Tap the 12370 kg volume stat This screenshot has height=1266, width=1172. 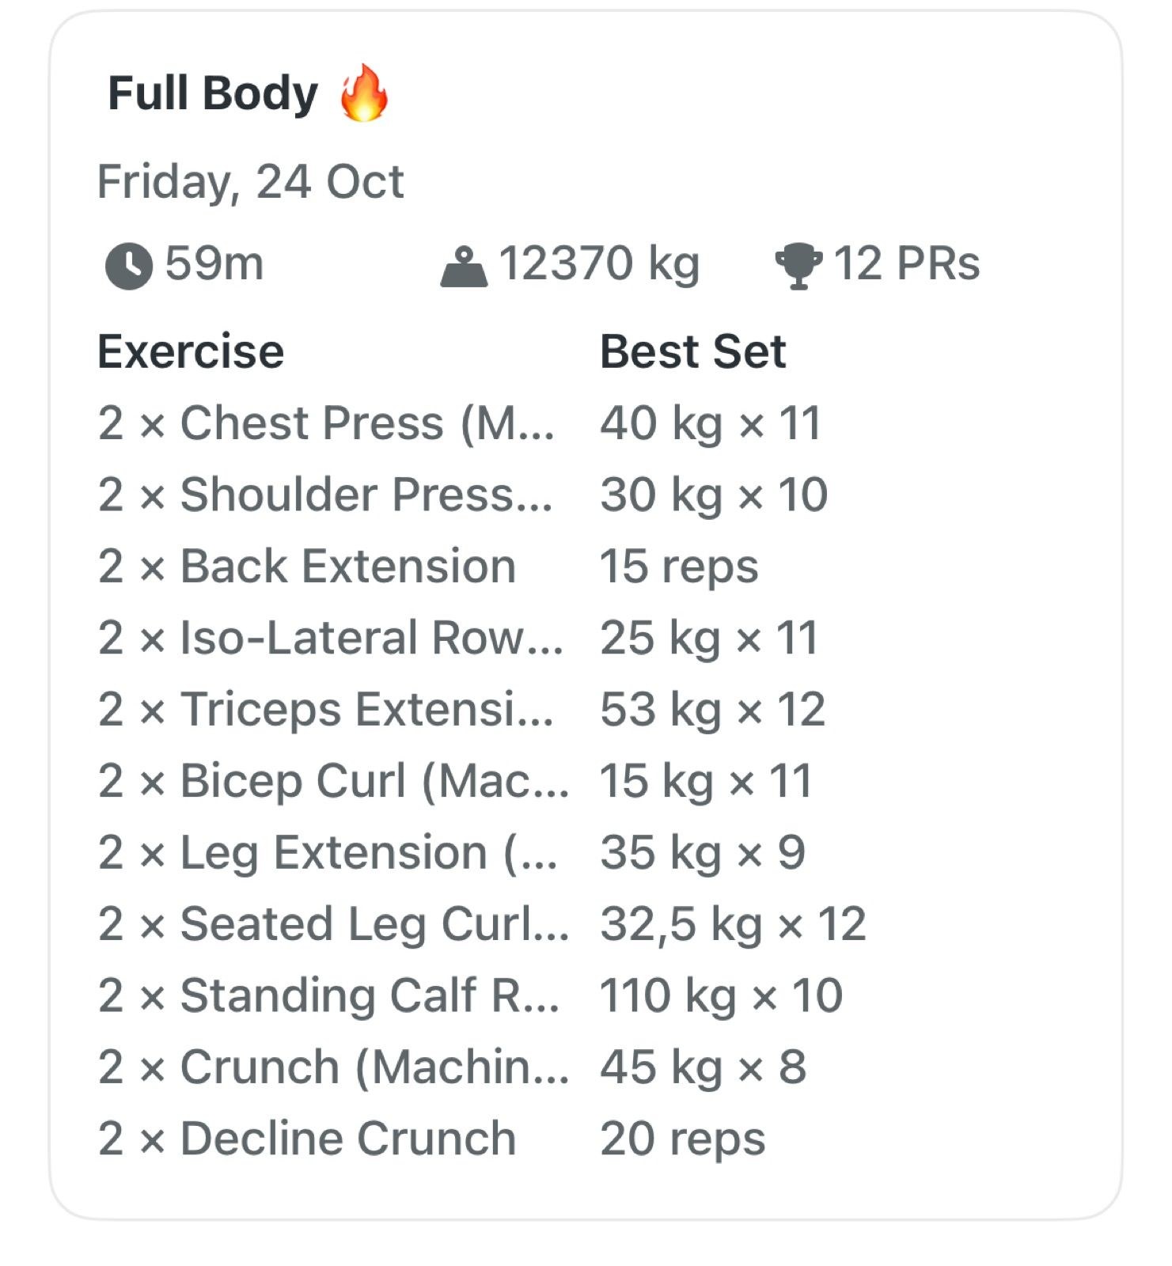[598, 263]
